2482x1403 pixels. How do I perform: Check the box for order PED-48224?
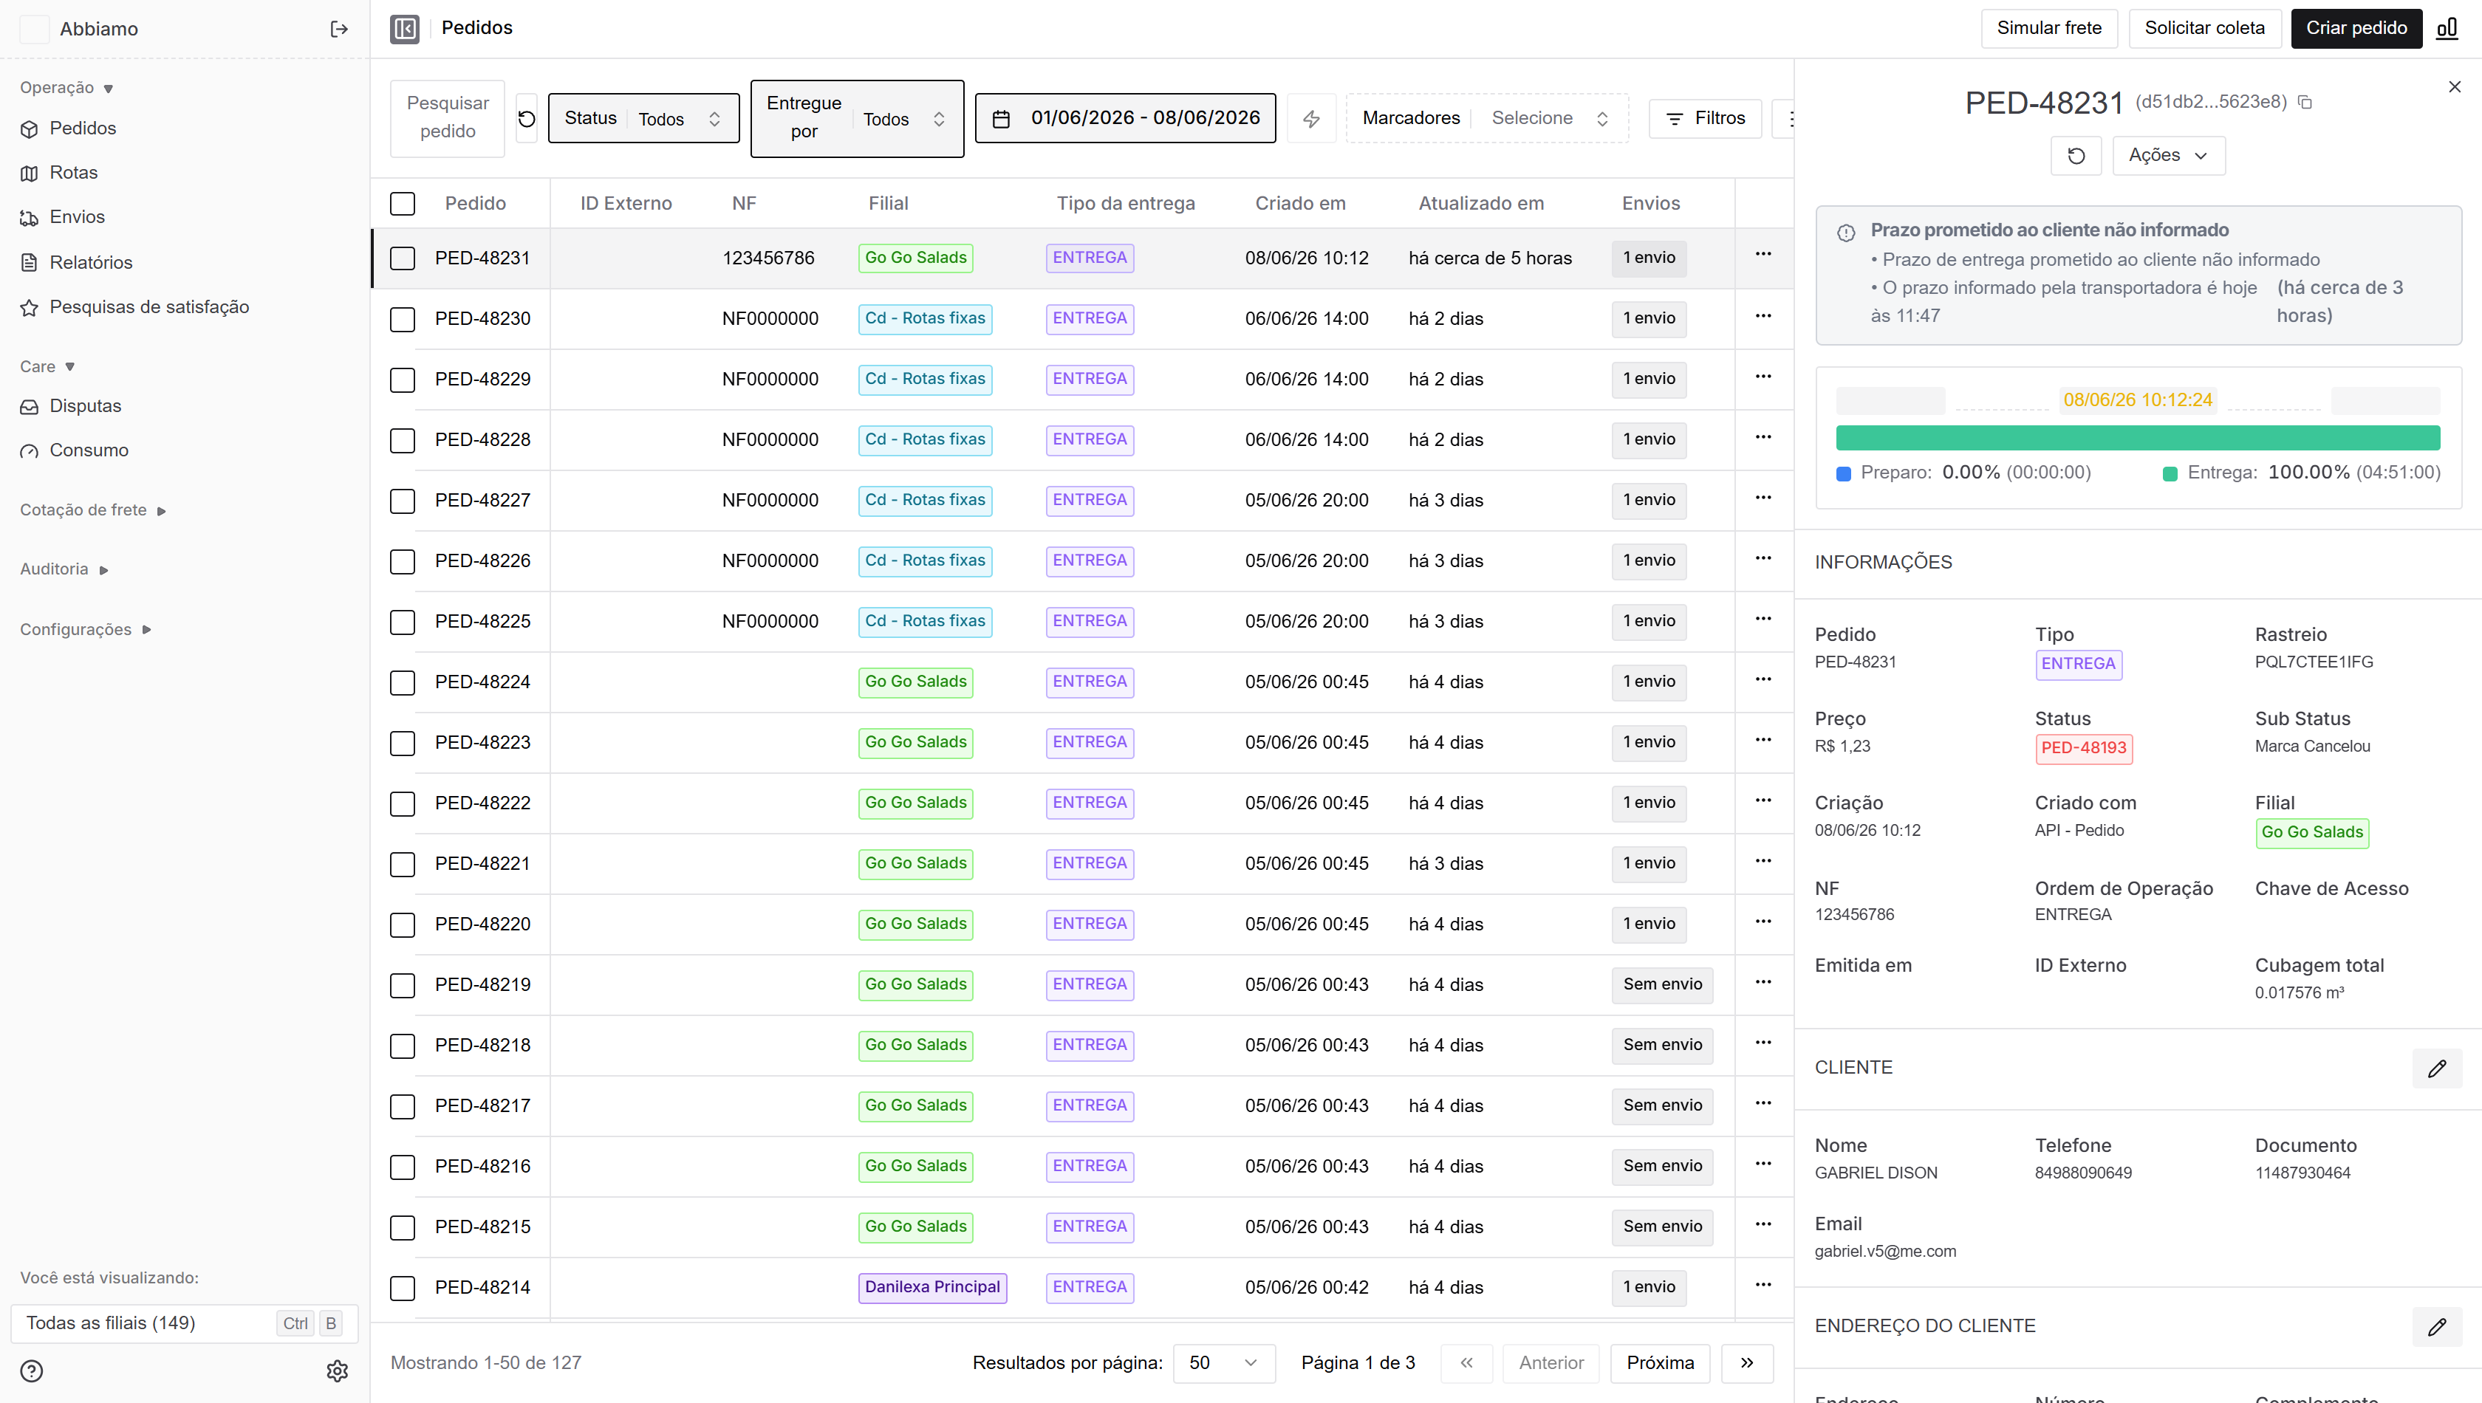pos(403,682)
